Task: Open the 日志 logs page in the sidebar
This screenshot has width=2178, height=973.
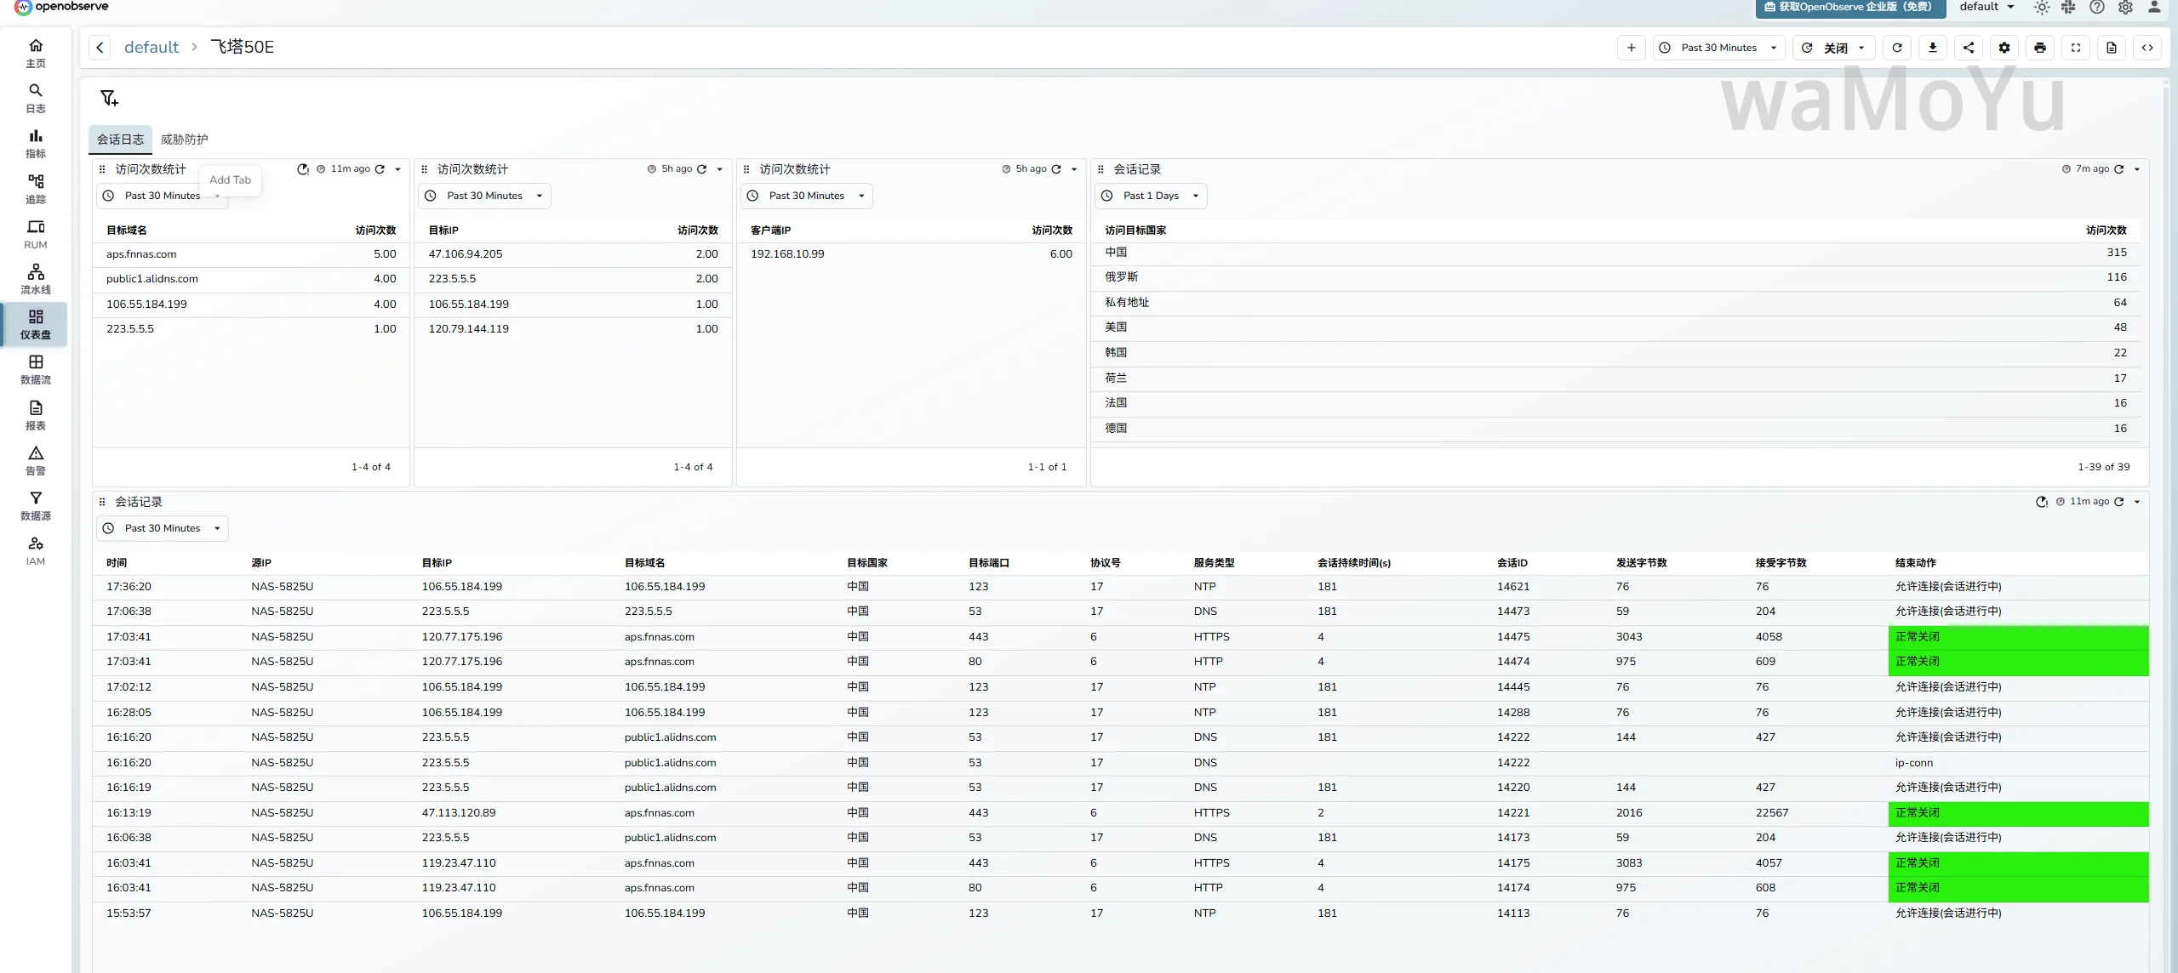Action: (35, 98)
